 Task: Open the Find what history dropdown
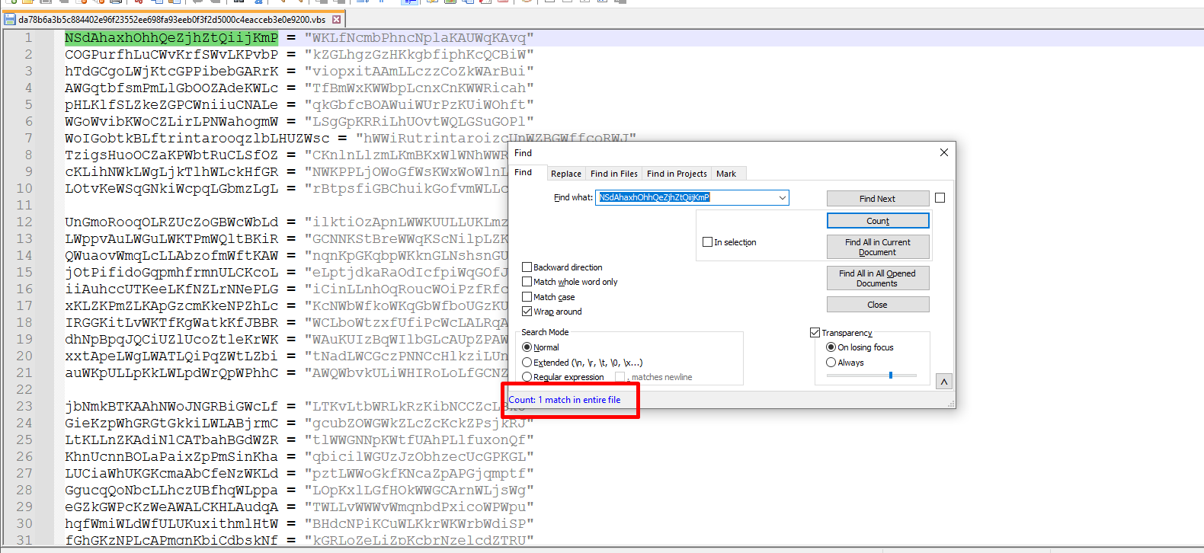coord(782,198)
